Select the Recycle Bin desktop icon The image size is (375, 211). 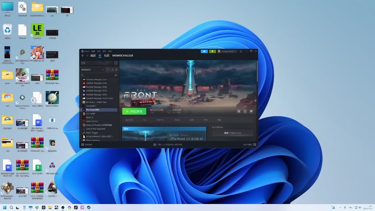7,31
